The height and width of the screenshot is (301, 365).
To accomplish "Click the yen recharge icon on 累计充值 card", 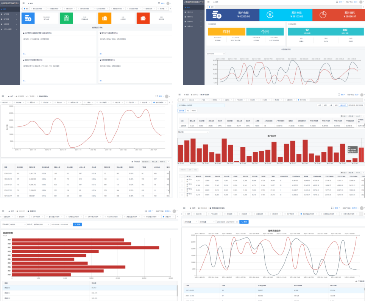I will (x=270, y=15).
